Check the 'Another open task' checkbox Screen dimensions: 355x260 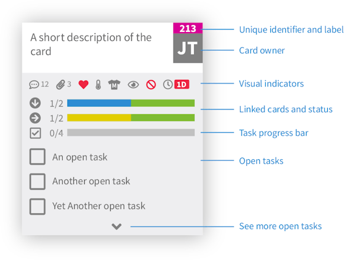[37, 181]
